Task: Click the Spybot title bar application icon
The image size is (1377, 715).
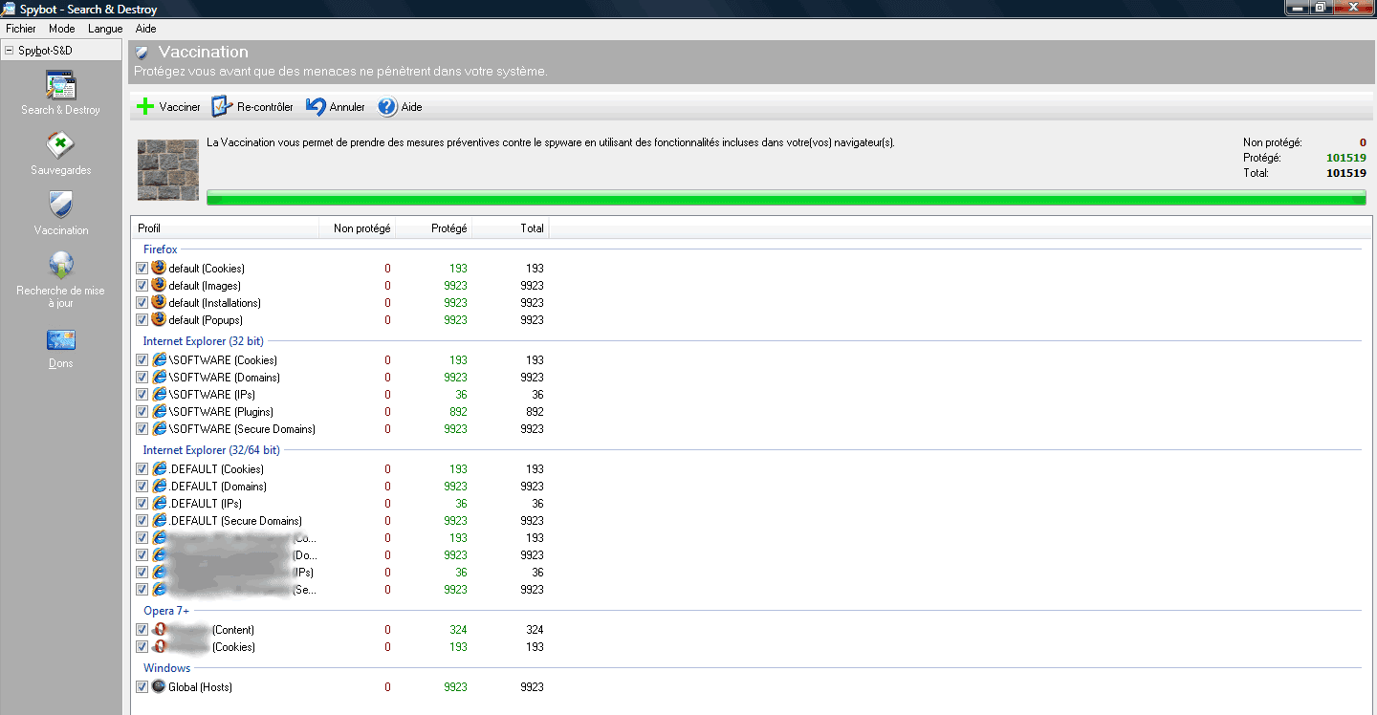Action: tap(10, 9)
